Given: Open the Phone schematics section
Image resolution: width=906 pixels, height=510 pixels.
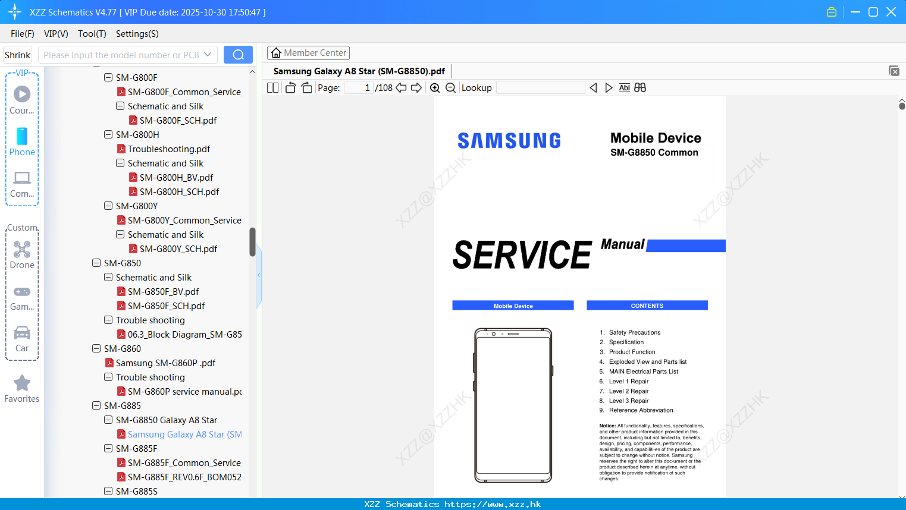Looking at the screenshot, I should [21, 143].
